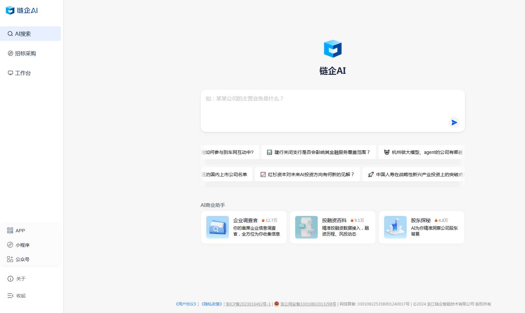Click the 投融资百科 chat thumbnail
This screenshot has height=313, width=525.
(306, 227)
